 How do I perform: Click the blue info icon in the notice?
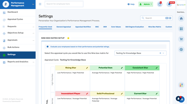click(48, 47)
